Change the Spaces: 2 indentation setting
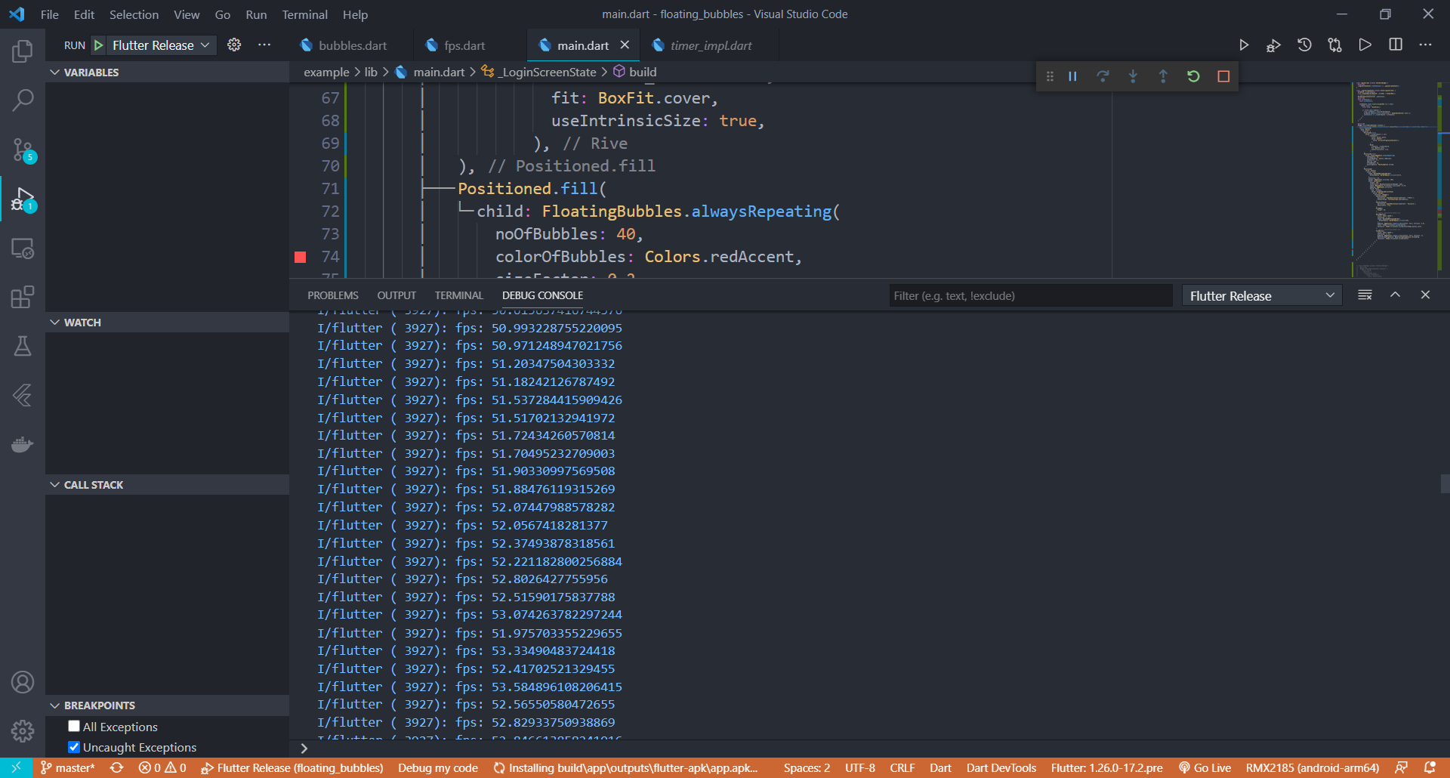Viewport: 1450px width, 778px height. pos(807,767)
